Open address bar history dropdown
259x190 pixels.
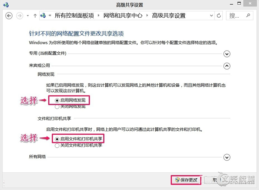[211, 16]
